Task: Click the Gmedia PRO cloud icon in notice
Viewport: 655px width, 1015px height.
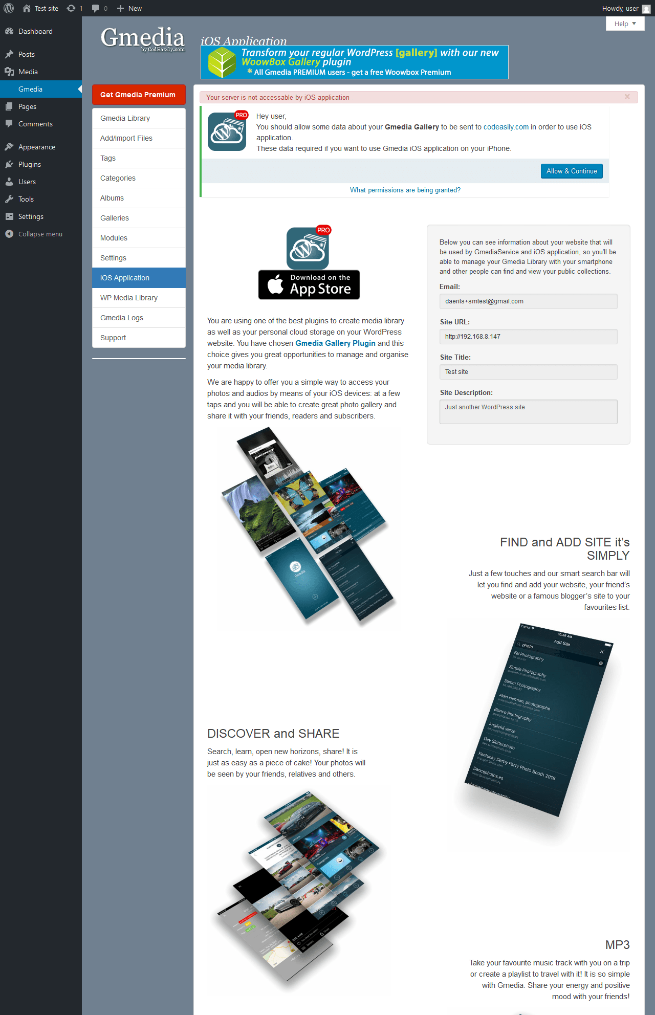Action: [x=228, y=131]
